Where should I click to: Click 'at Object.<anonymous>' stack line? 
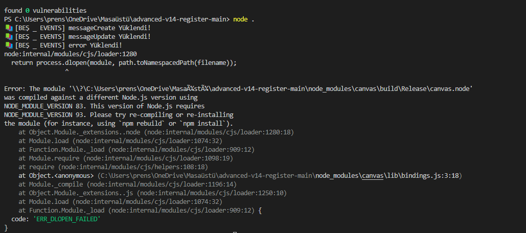tap(241, 176)
